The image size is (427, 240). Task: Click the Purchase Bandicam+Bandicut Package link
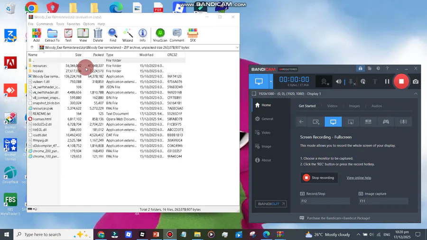(338, 218)
